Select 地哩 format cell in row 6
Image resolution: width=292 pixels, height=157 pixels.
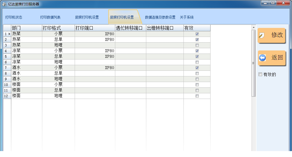pyautogui.click(x=58, y=62)
